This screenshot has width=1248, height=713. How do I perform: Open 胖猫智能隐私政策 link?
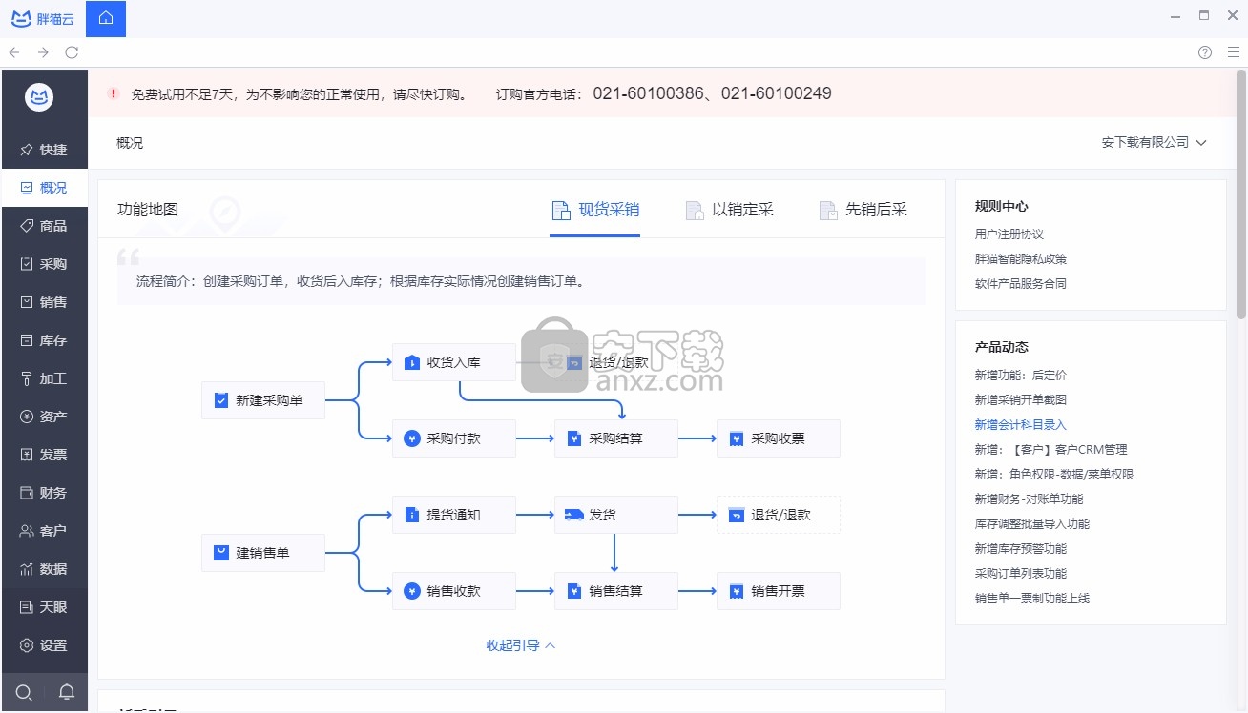click(1020, 258)
